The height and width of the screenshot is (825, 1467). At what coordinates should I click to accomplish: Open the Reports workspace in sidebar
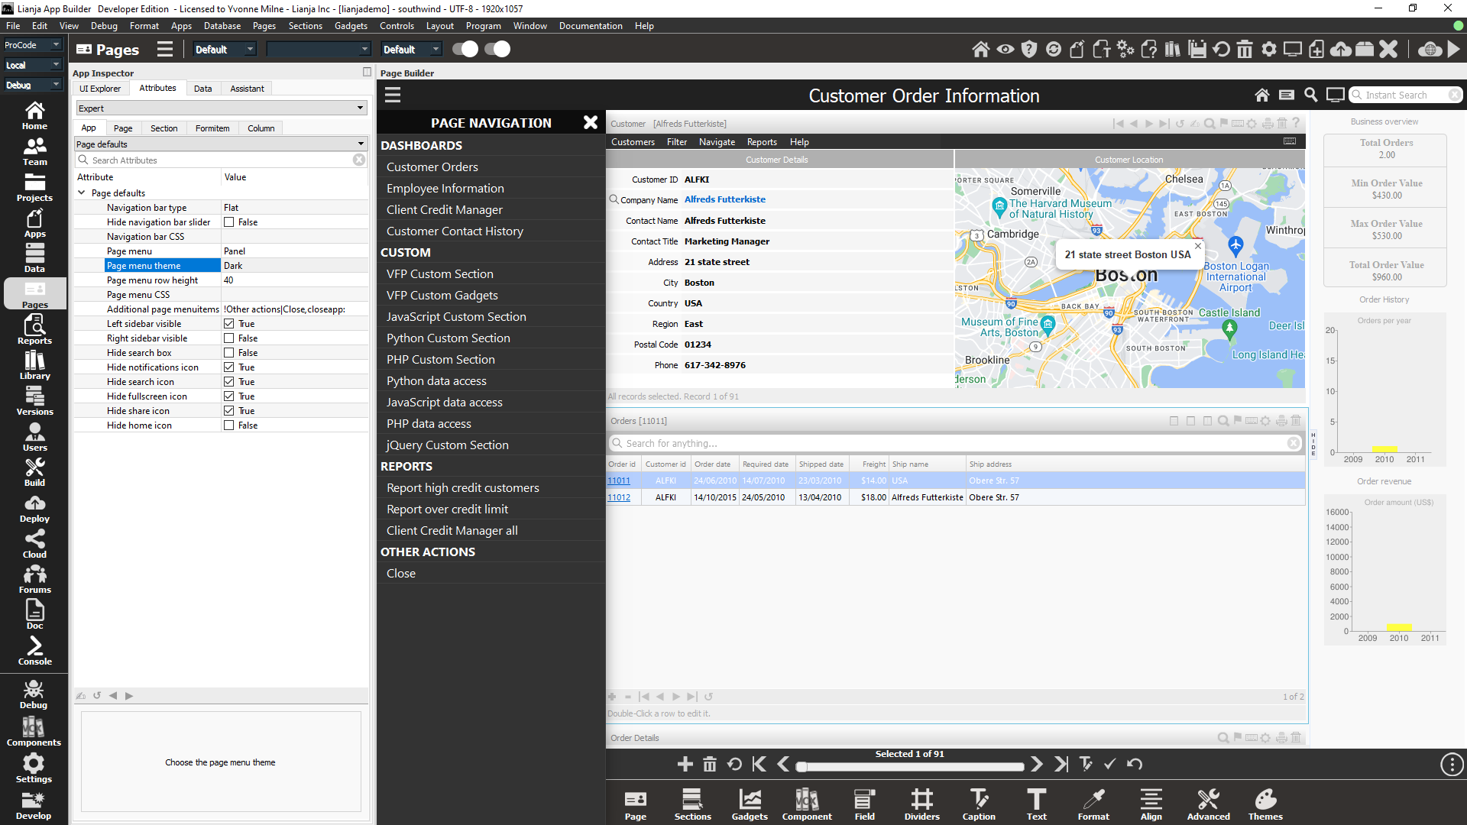(x=34, y=330)
